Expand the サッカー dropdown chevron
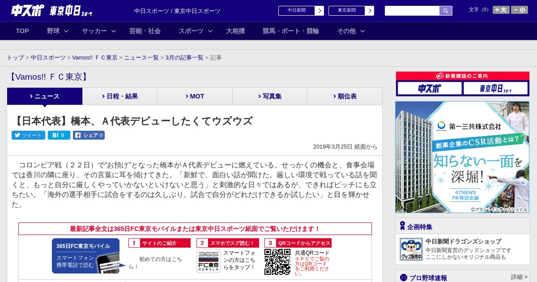 (114, 31)
